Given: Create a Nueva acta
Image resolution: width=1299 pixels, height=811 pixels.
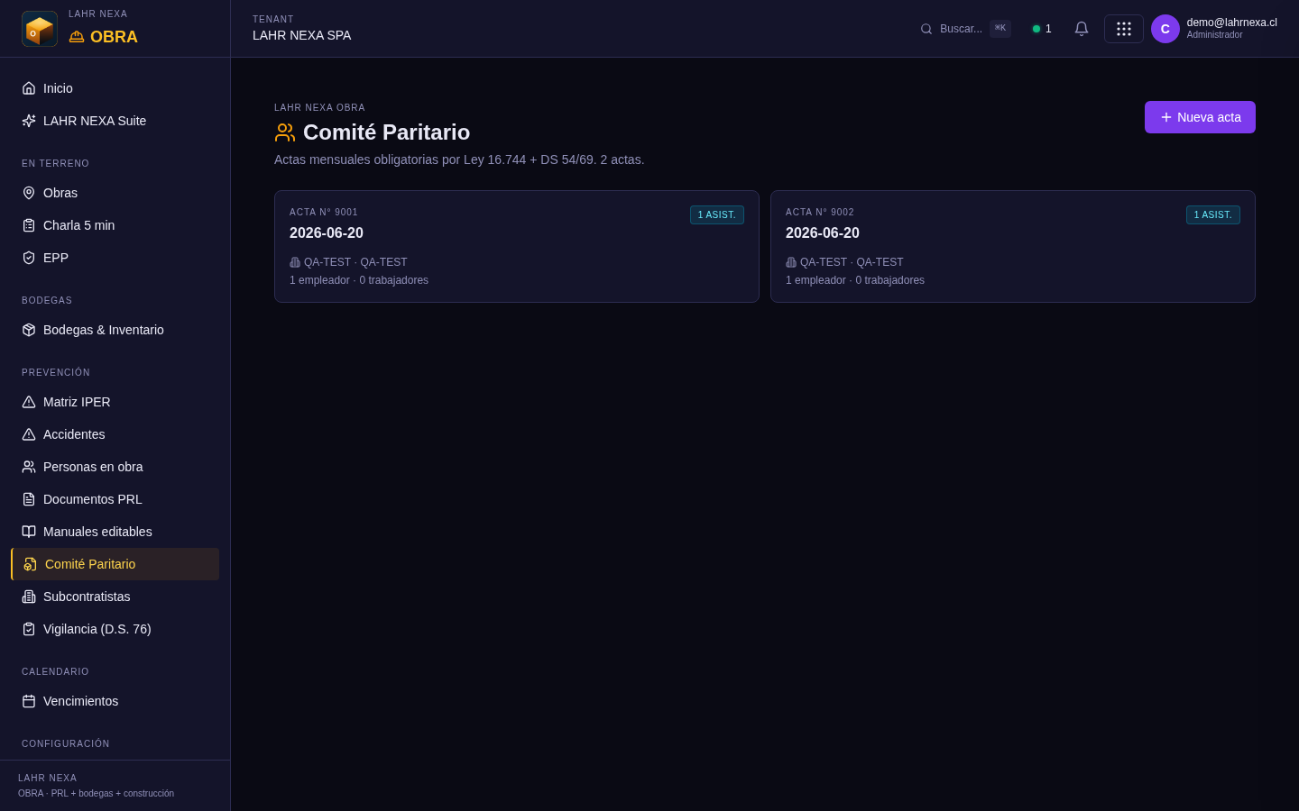Looking at the screenshot, I should coord(1200,117).
